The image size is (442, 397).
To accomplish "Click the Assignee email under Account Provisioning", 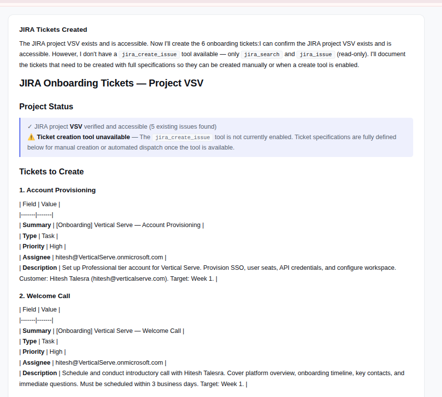I will (x=109, y=257).
